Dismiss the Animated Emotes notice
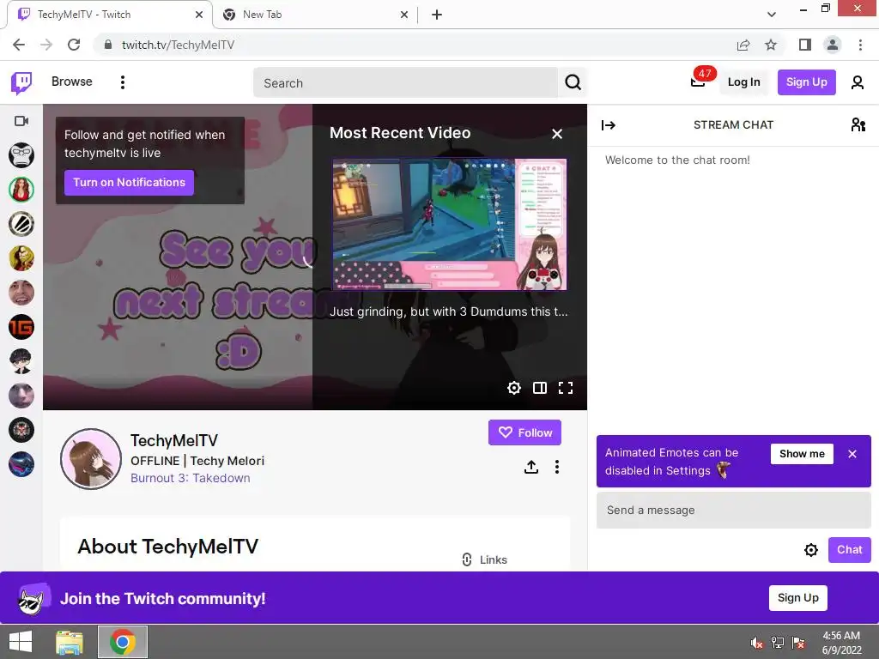Viewport: 879px width, 659px height. 852,454
